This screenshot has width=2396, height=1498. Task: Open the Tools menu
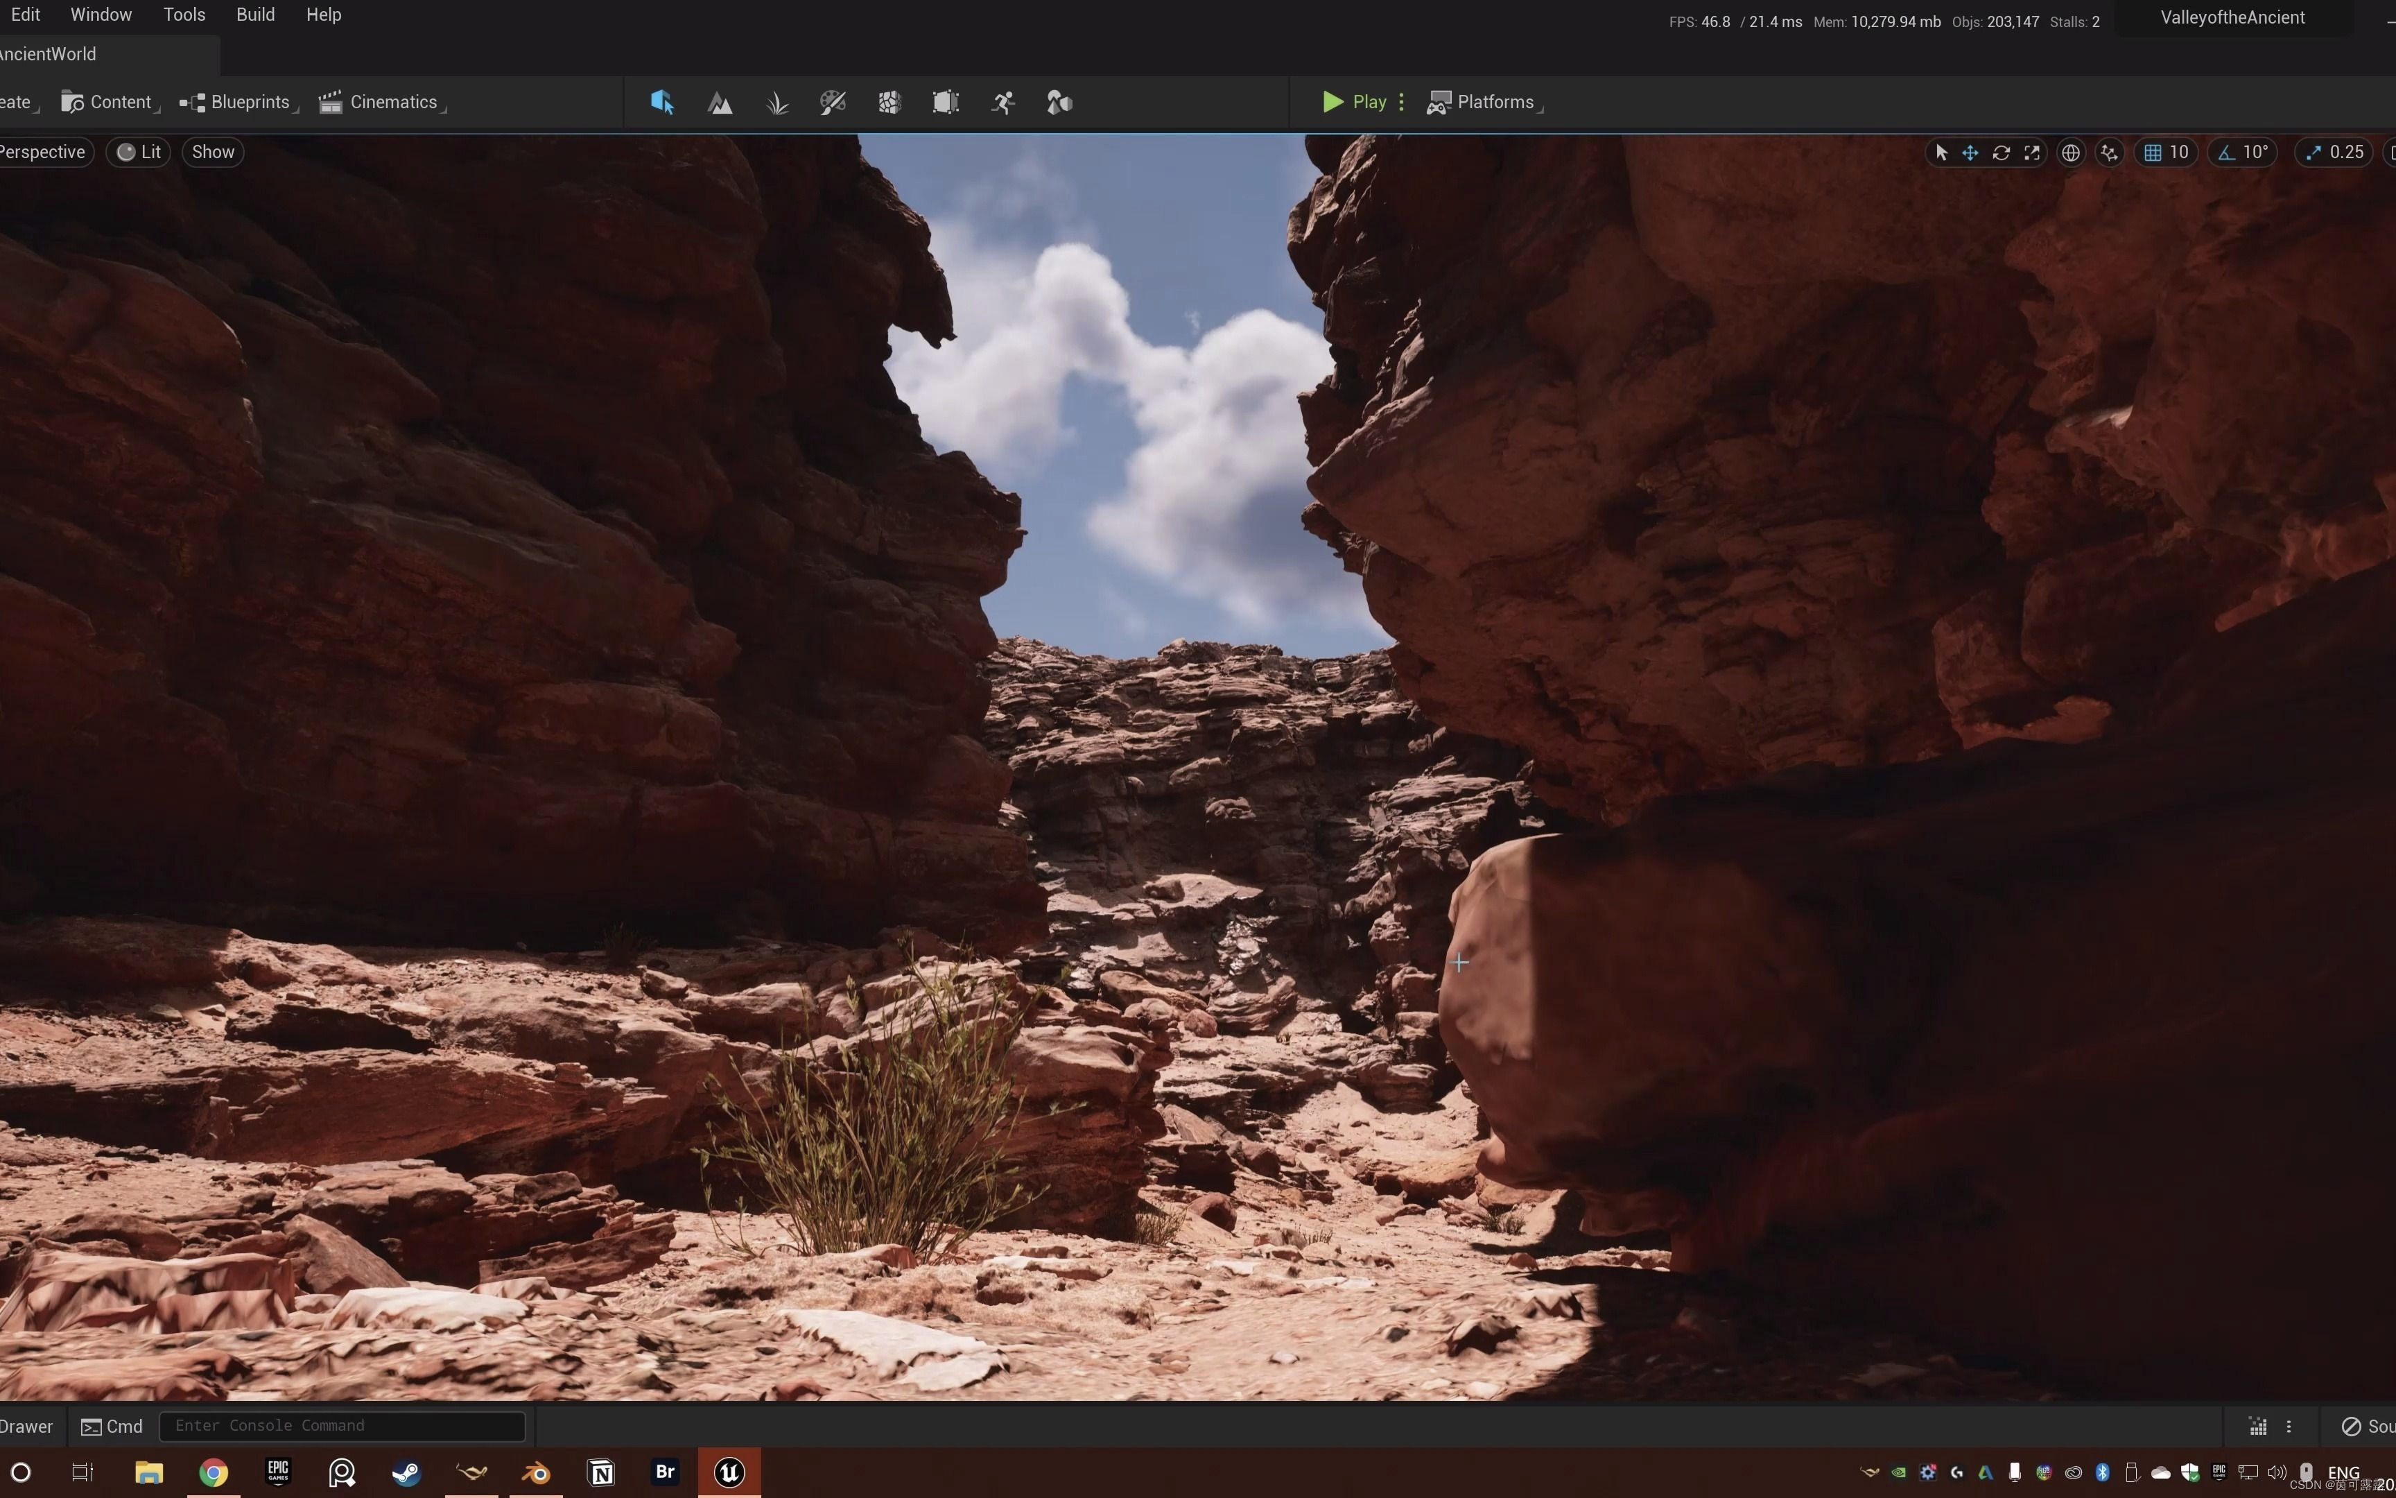coord(184,15)
